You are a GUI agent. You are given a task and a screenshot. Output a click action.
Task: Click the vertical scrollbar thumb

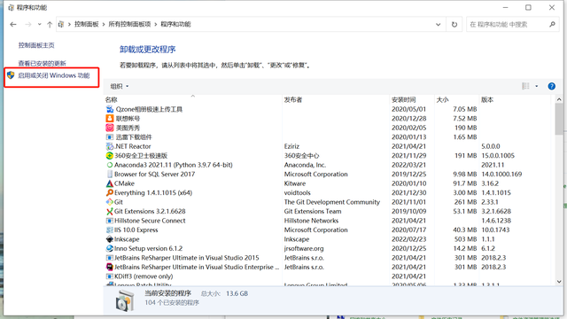point(559,119)
